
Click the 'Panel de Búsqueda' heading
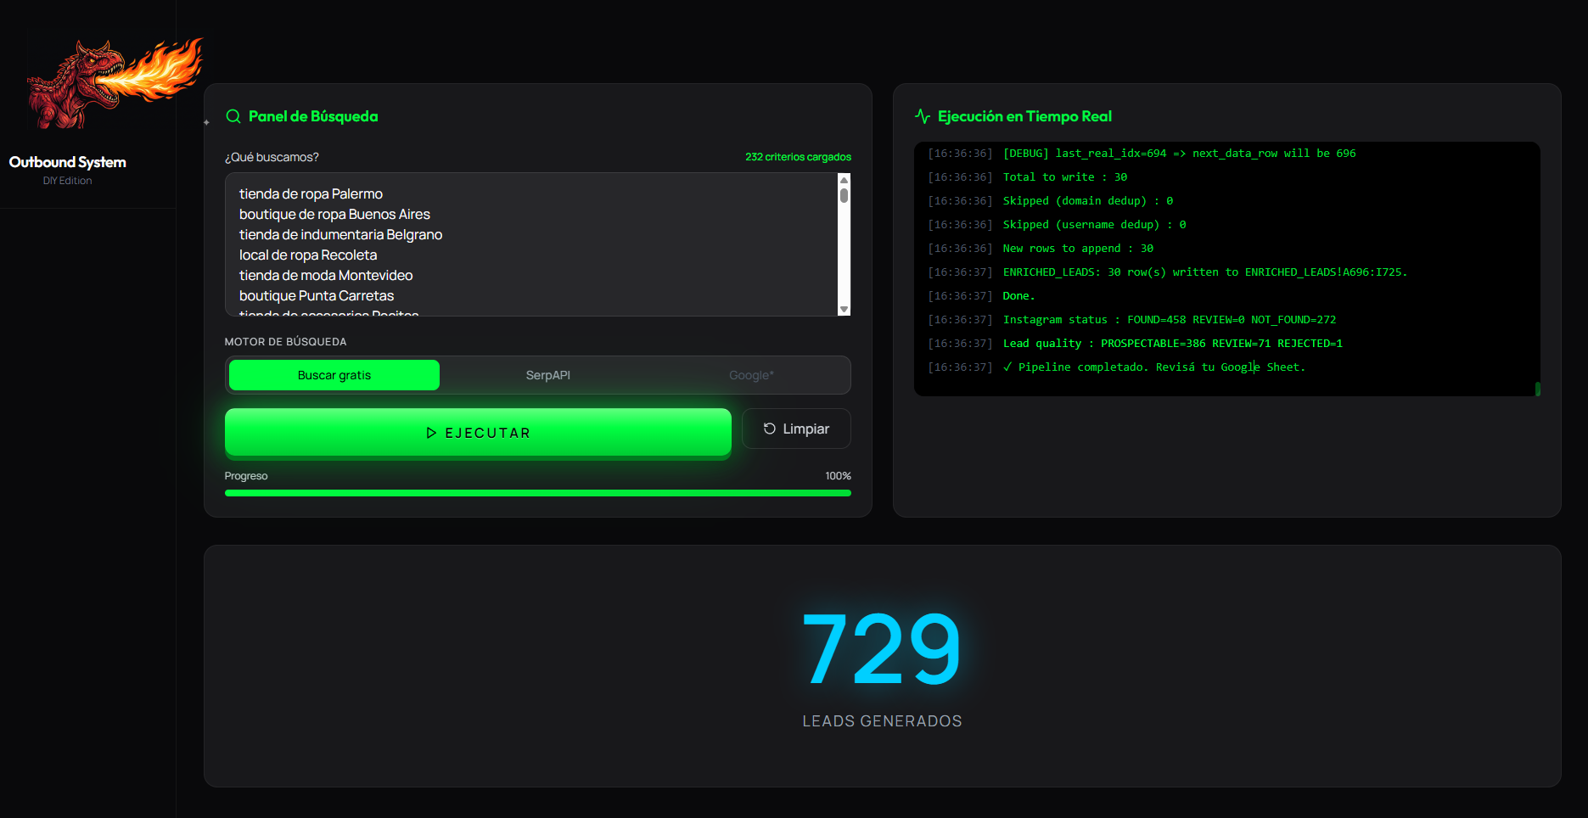click(313, 116)
